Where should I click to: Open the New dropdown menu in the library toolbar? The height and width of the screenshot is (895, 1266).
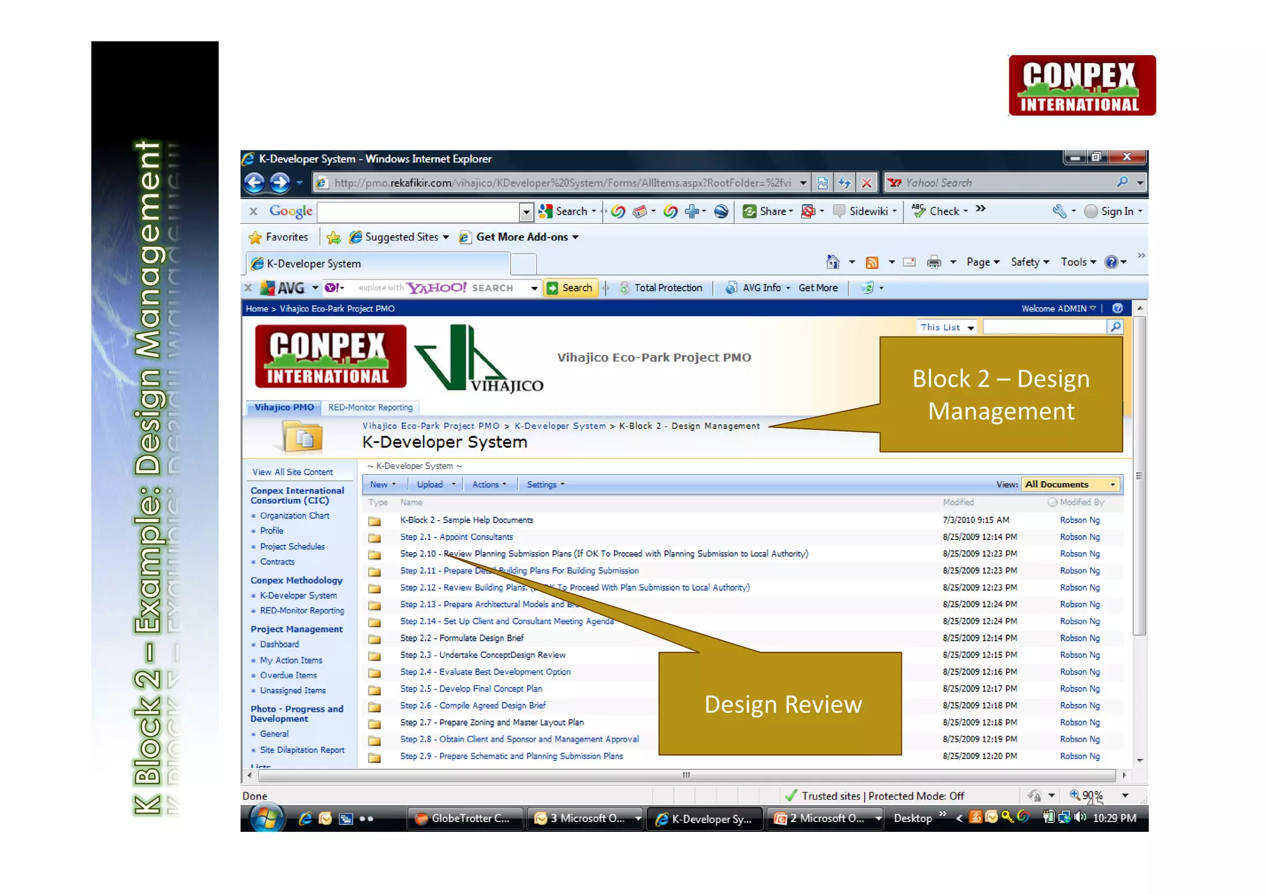point(383,484)
